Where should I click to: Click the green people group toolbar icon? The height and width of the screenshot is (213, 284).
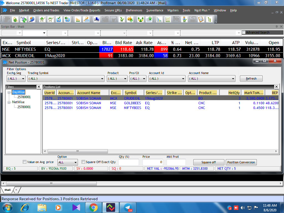click(141, 19)
